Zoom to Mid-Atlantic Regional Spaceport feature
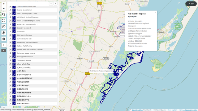 click(x=10, y=17)
